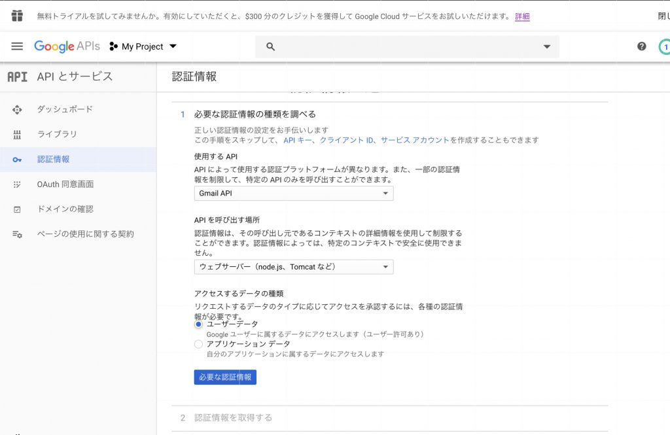
Task: Click the 必要な認証情報 button
Action: pos(225,377)
